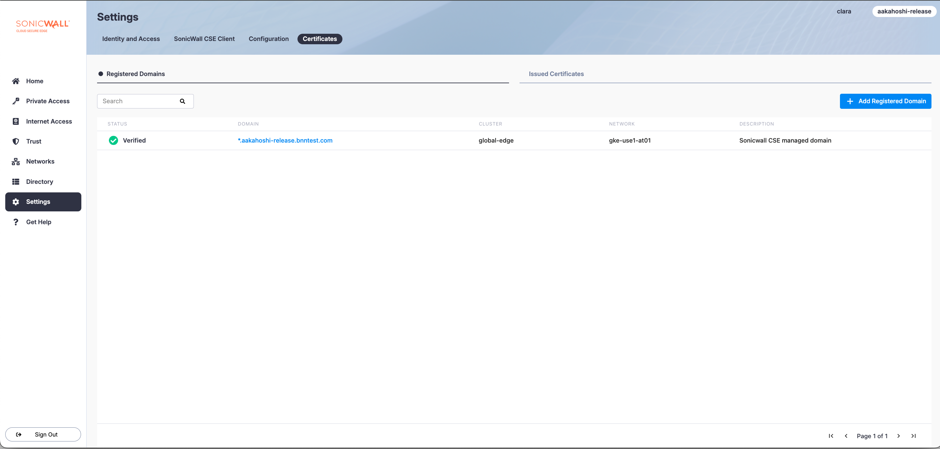This screenshot has width=940, height=449.
Task: Click the Networks topology icon
Action: pyautogui.click(x=16, y=162)
